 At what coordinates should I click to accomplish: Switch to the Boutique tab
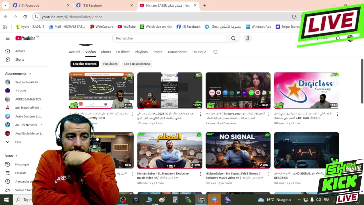(x=199, y=52)
